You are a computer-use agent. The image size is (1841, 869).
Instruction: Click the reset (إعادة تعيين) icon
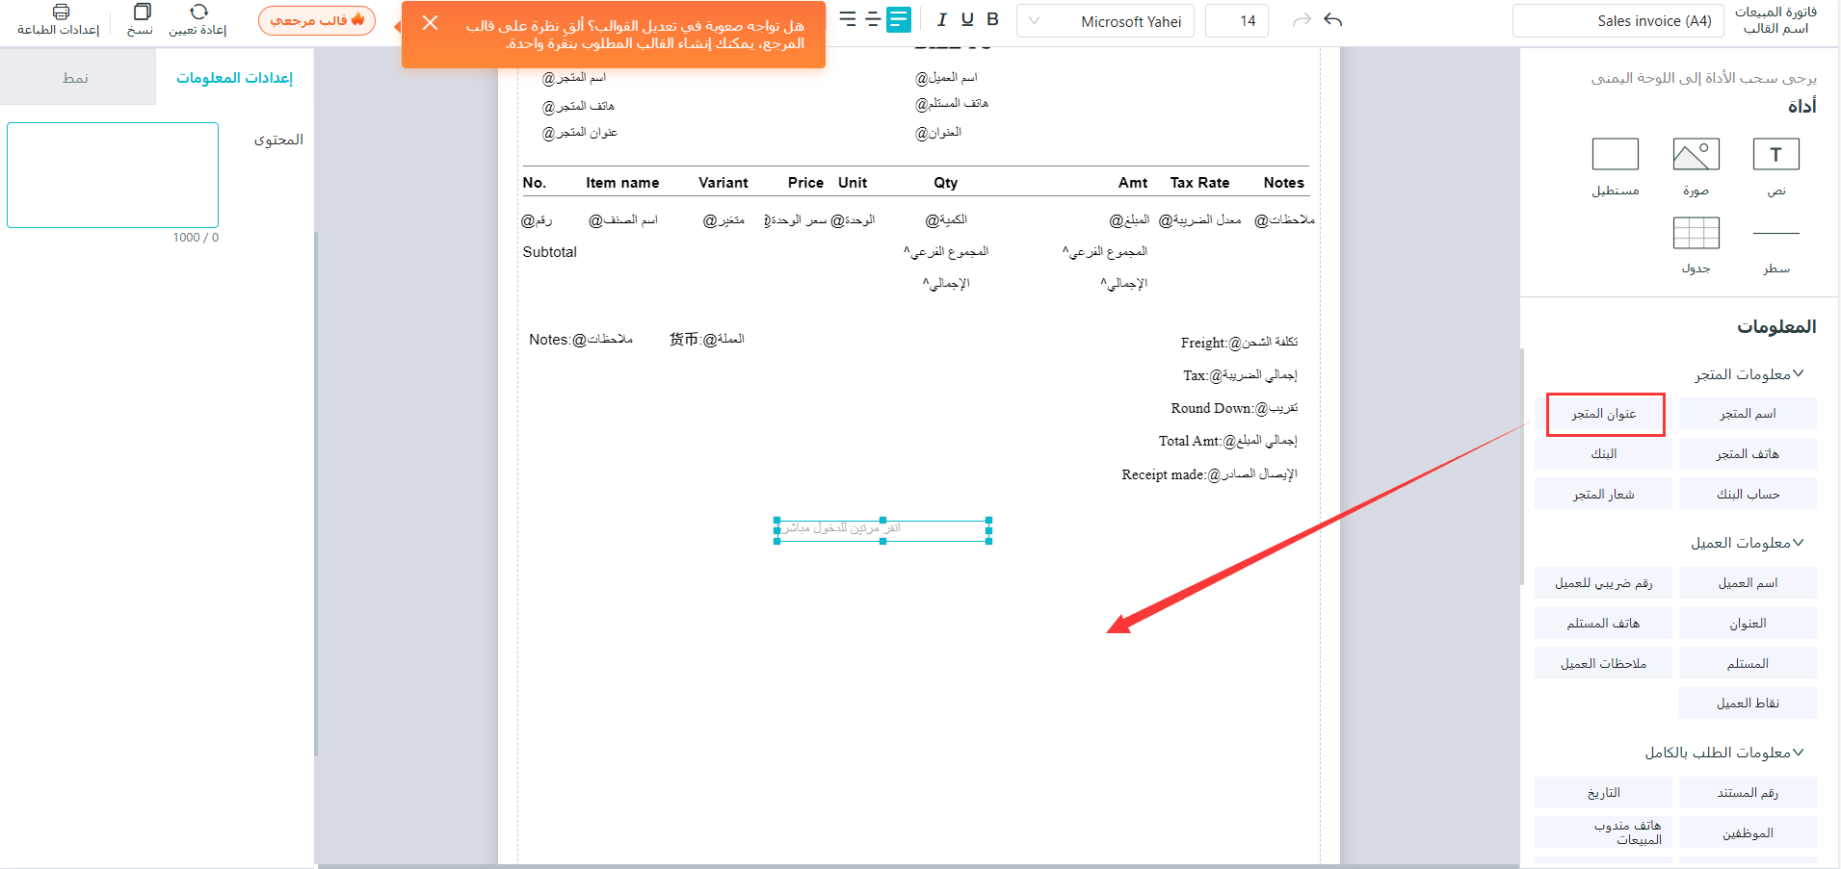point(198,13)
